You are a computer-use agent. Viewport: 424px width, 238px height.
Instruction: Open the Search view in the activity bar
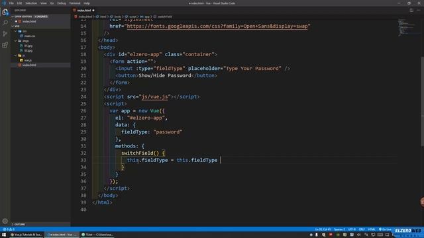pyautogui.click(x=5, y=22)
